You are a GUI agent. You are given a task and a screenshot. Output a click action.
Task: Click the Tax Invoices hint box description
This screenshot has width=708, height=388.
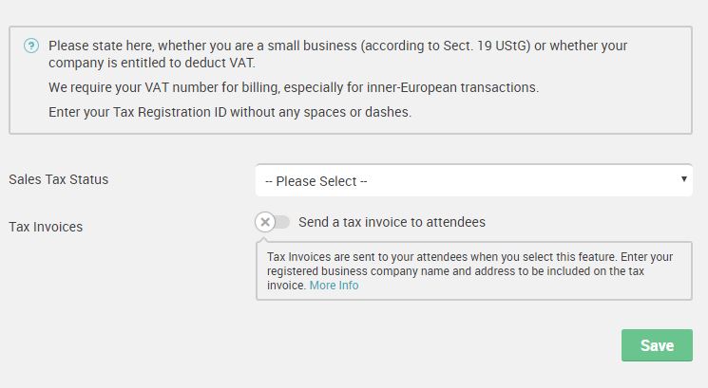click(x=469, y=270)
